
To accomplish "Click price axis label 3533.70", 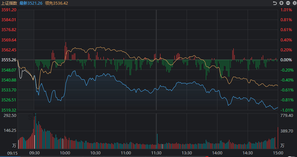I will [x=9, y=90].
